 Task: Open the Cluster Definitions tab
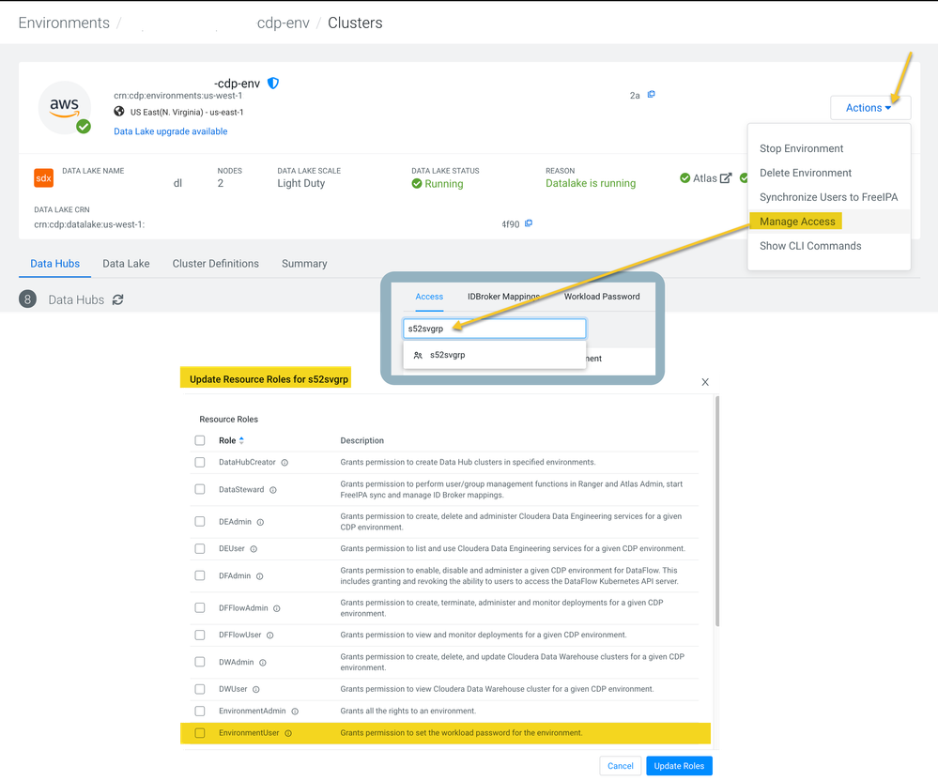click(215, 264)
